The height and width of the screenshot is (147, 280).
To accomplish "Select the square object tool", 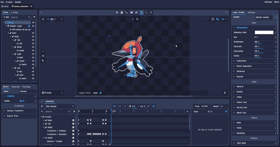I will [x=132, y=13].
